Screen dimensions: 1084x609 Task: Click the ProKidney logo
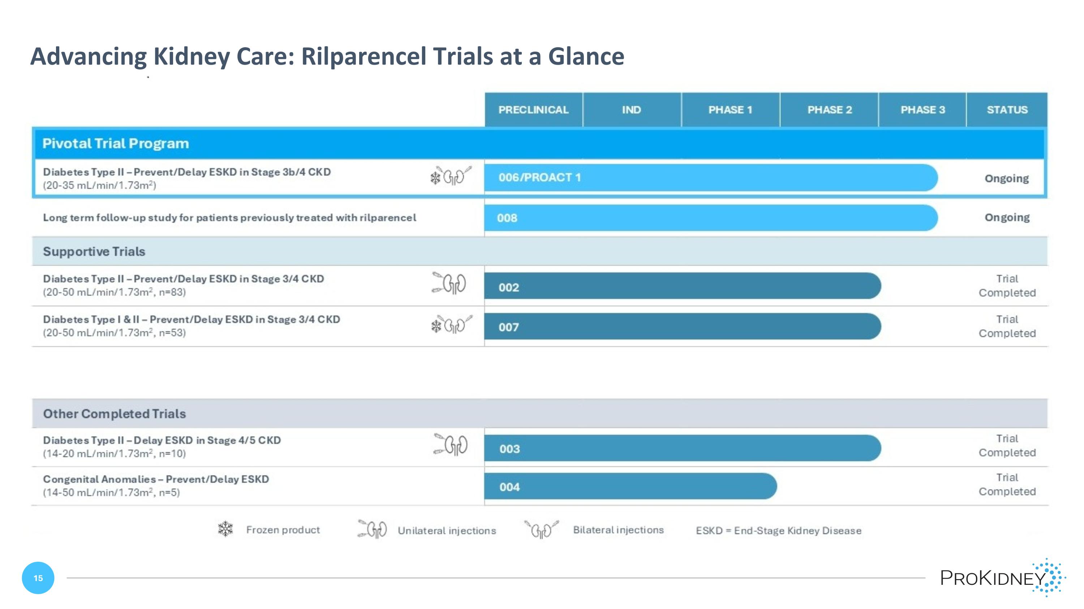pyautogui.click(x=1002, y=578)
